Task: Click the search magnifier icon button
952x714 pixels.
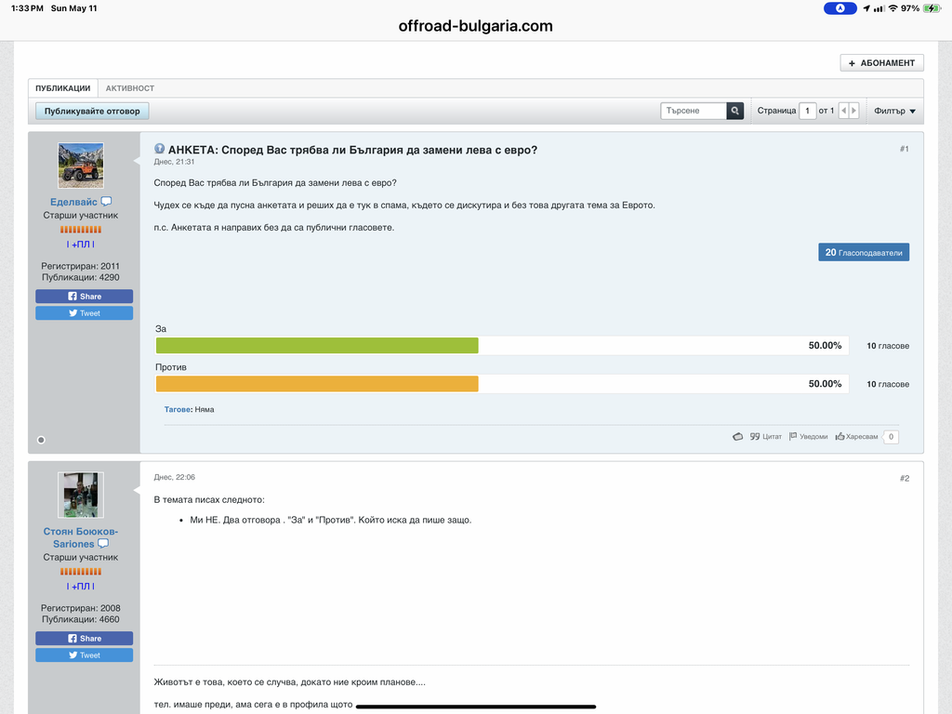Action: click(735, 111)
